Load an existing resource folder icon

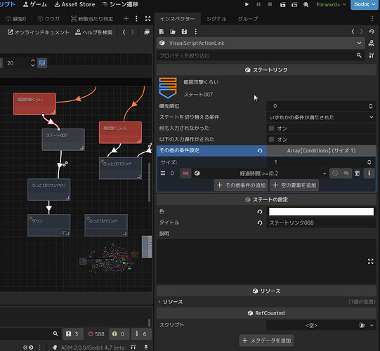173,32
